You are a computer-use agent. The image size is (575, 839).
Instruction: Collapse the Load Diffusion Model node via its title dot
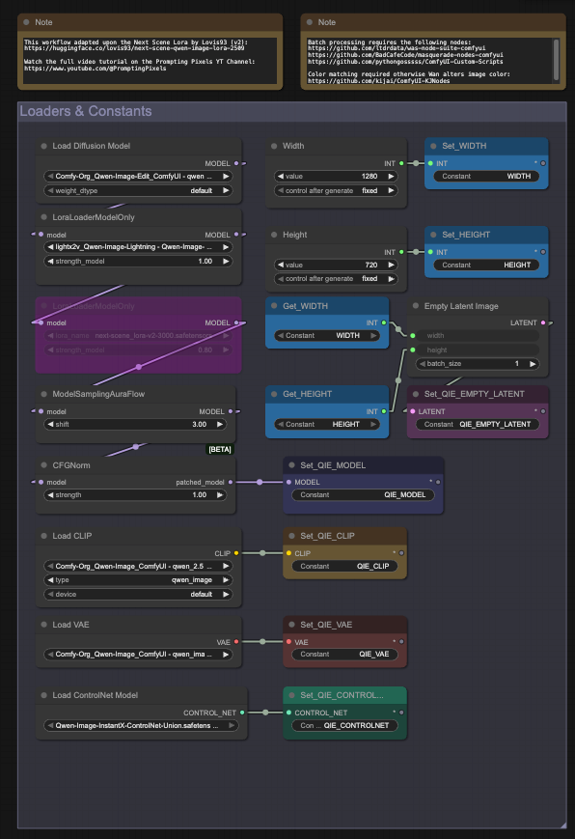[43, 146]
